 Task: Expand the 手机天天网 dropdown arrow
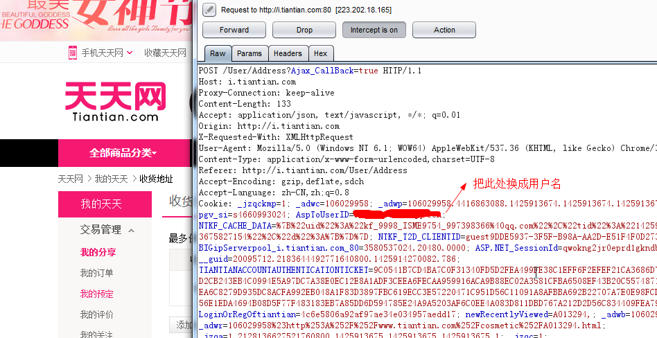(130, 53)
